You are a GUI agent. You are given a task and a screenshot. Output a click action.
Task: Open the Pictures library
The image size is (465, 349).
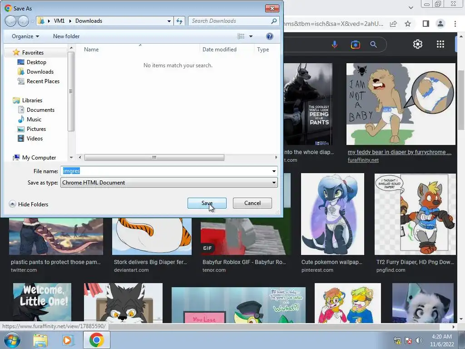tap(36, 129)
